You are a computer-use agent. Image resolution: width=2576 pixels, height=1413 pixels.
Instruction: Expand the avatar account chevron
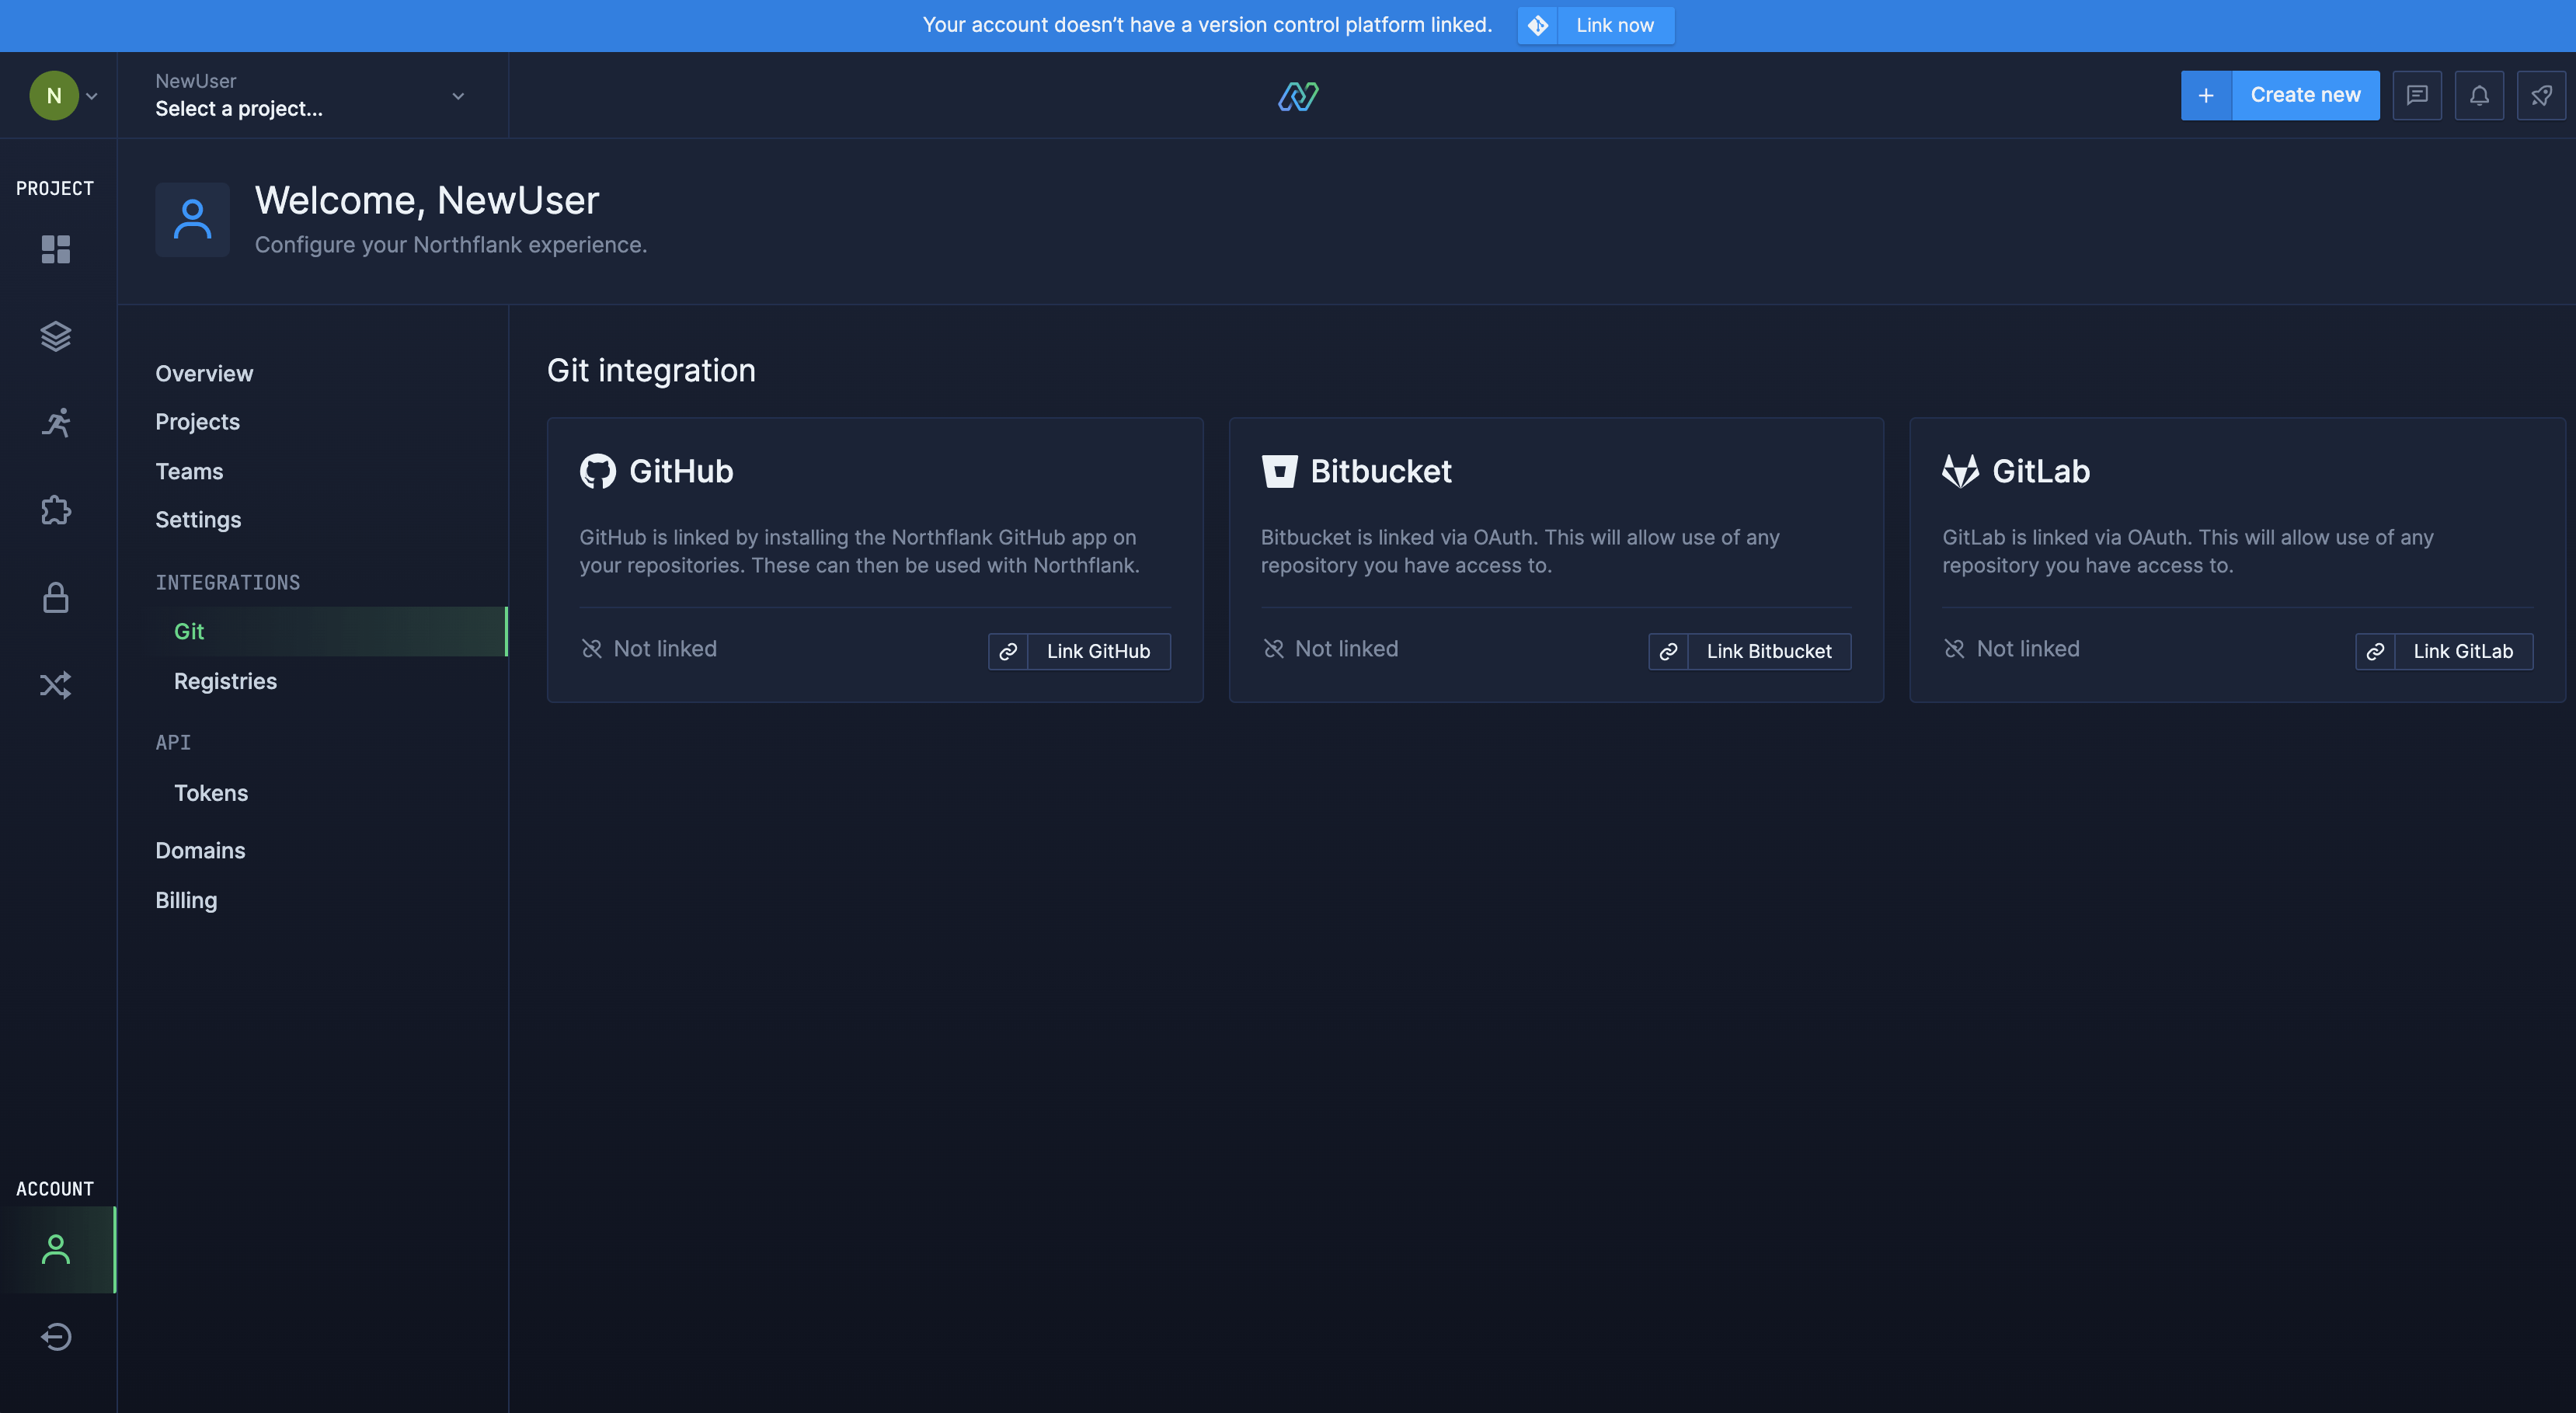click(x=92, y=96)
